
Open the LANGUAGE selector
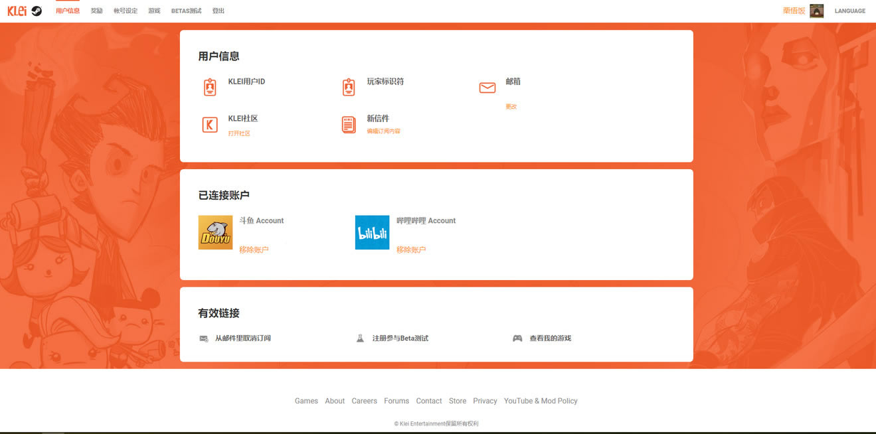(849, 11)
